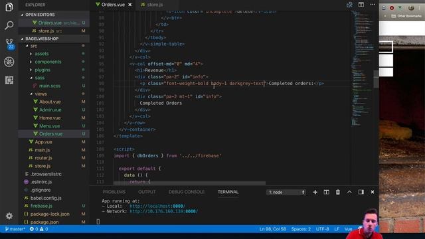Viewport: 425px width, 239px height.
Task: Click Ln 98, Col 58 in status bar
Action: [272, 229]
